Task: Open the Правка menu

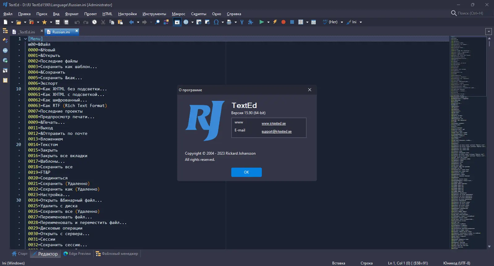Action: pyautogui.click(x=24, y=14)
